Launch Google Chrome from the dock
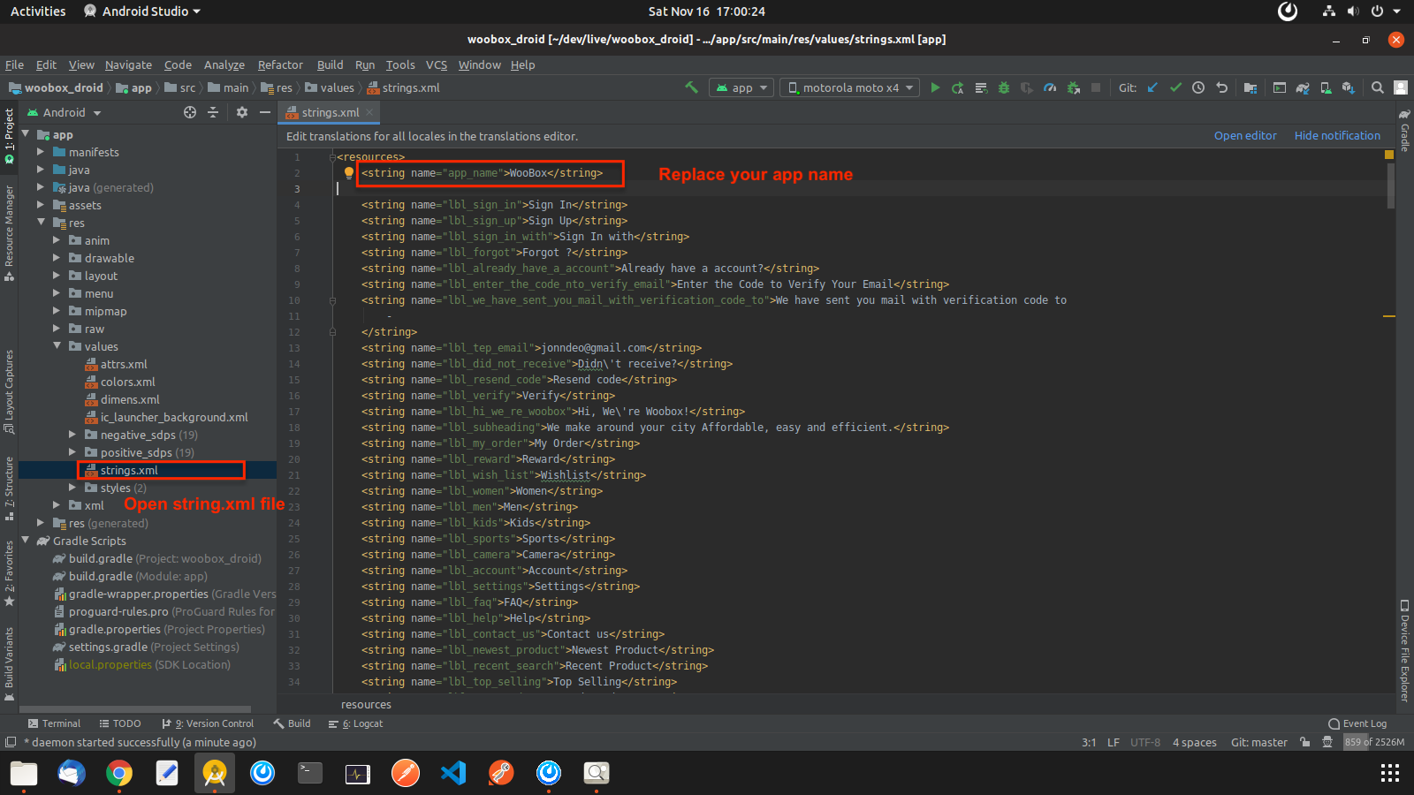 pos(119,773)
